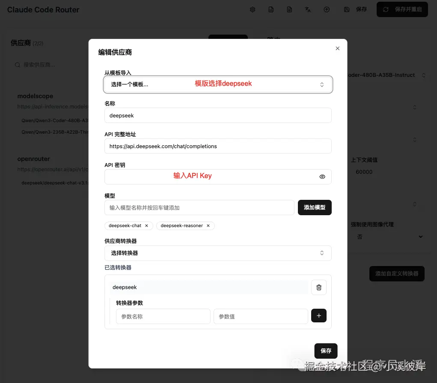Open the 选择一个模板 dropdown
Image resolution: width=437 pixels, height=383 pixels.
click(x=218, y=84)
